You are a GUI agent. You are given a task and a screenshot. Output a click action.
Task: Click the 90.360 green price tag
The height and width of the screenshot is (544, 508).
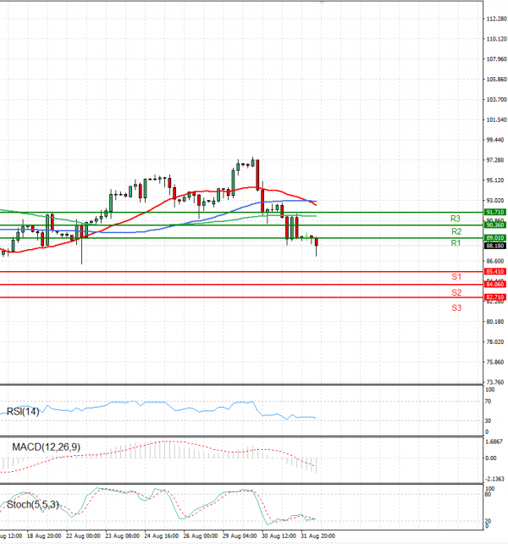point(495,225)
